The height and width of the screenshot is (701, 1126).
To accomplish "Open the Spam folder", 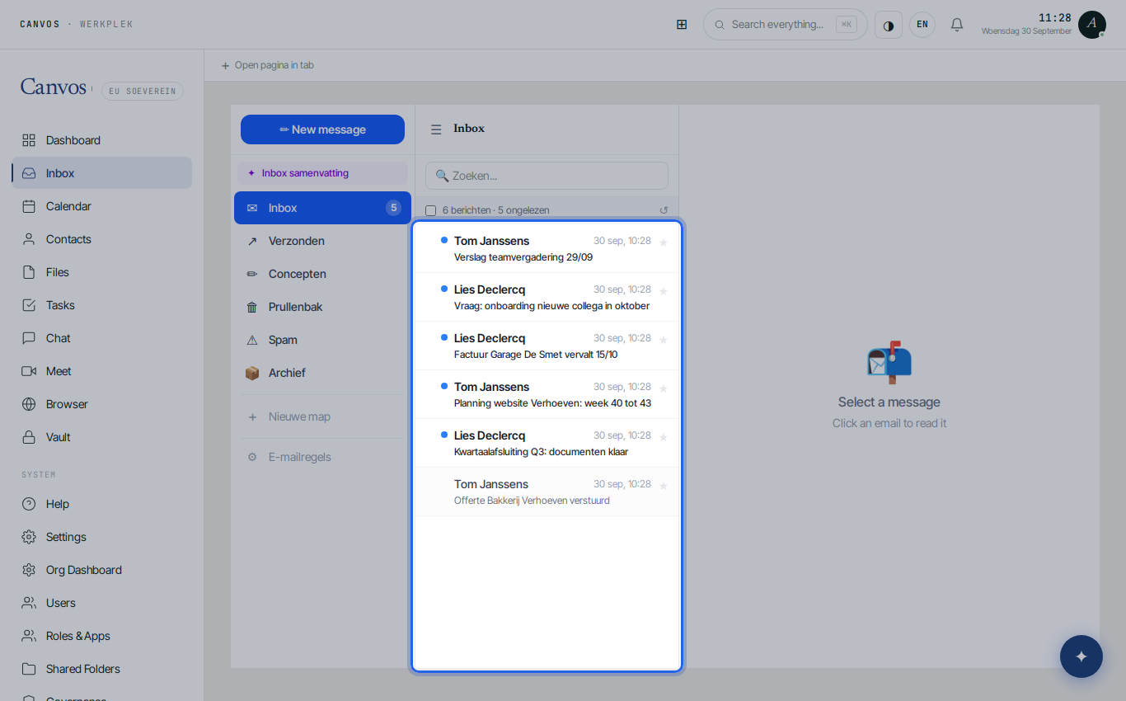I will pyautogui.click(x=322, y=340).
